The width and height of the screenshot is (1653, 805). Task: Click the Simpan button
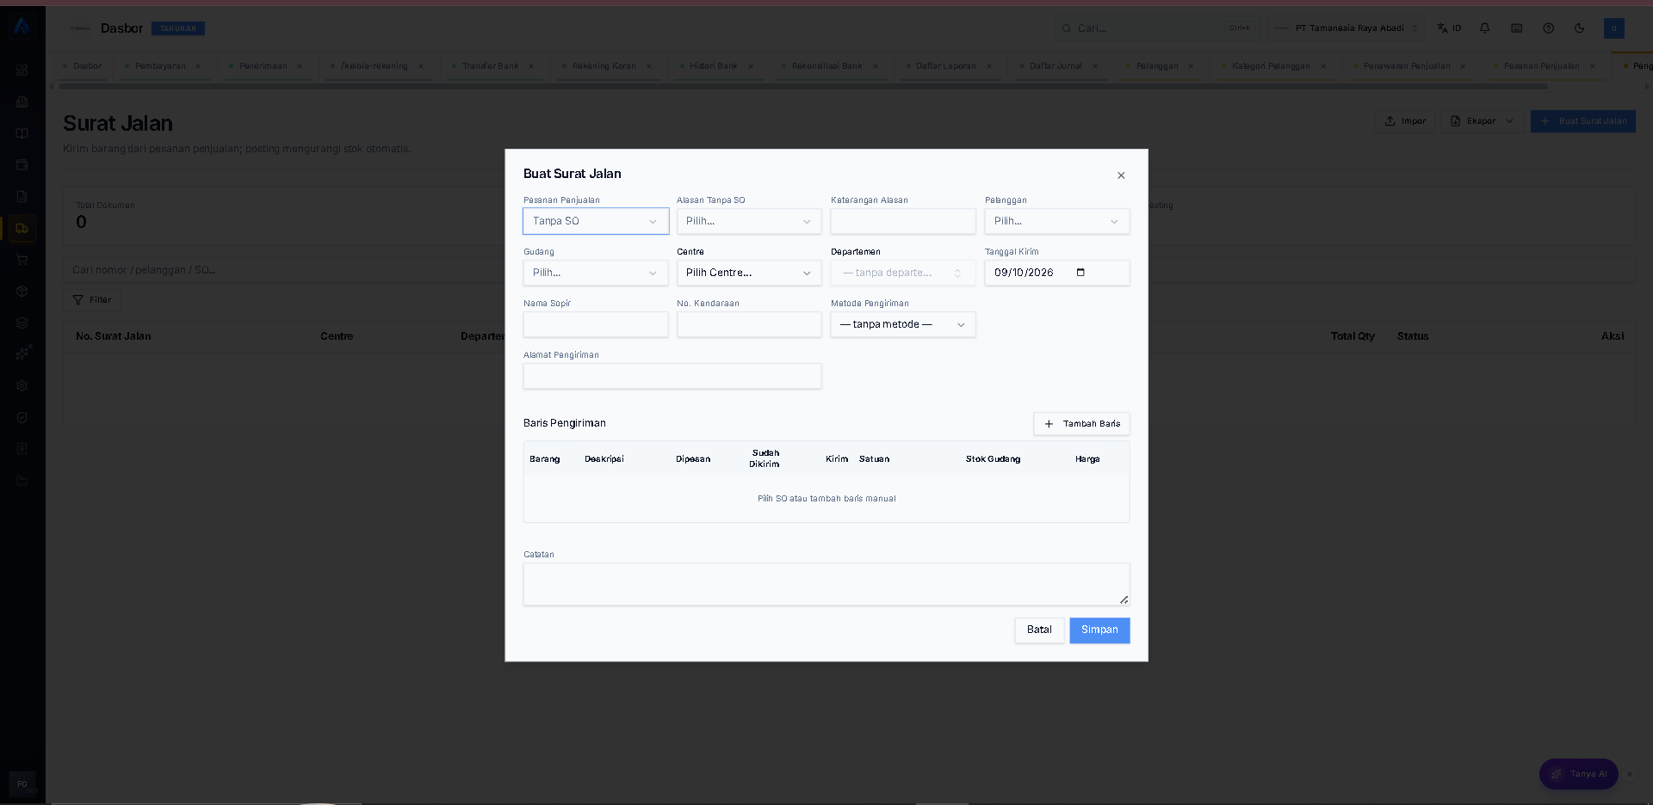pos(1099,630)
